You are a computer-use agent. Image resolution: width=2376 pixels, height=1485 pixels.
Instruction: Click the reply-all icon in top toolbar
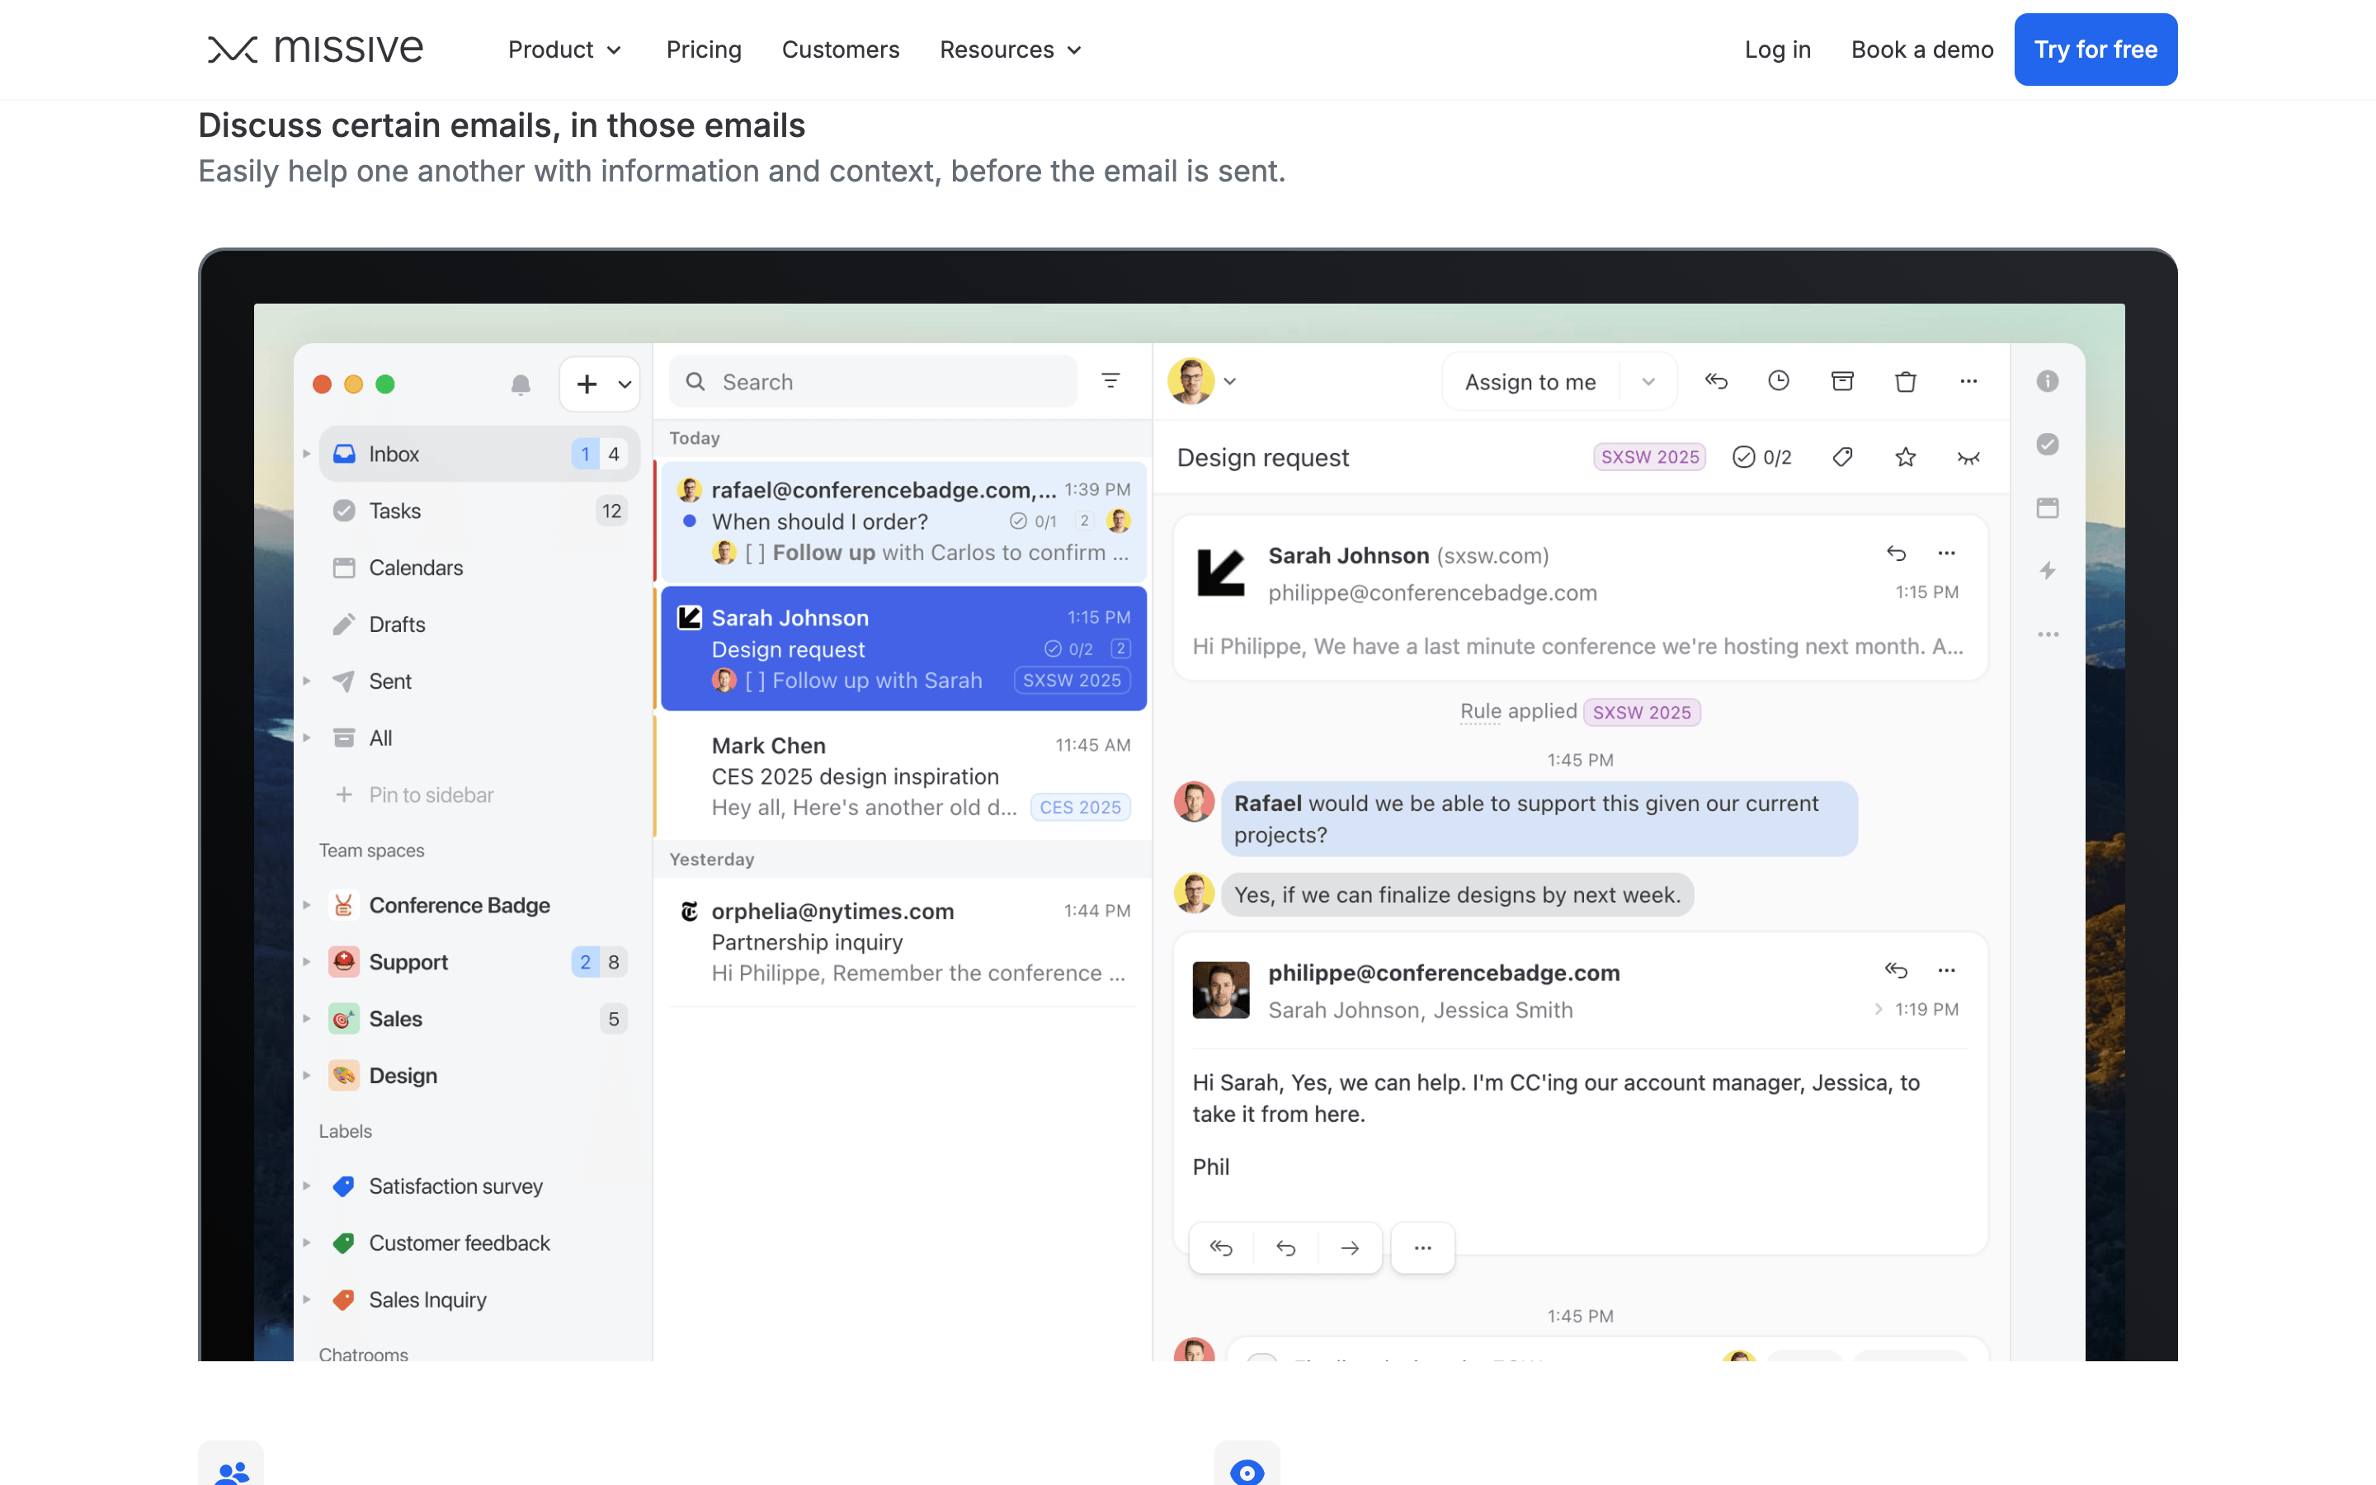click(x=1715, y=381)
